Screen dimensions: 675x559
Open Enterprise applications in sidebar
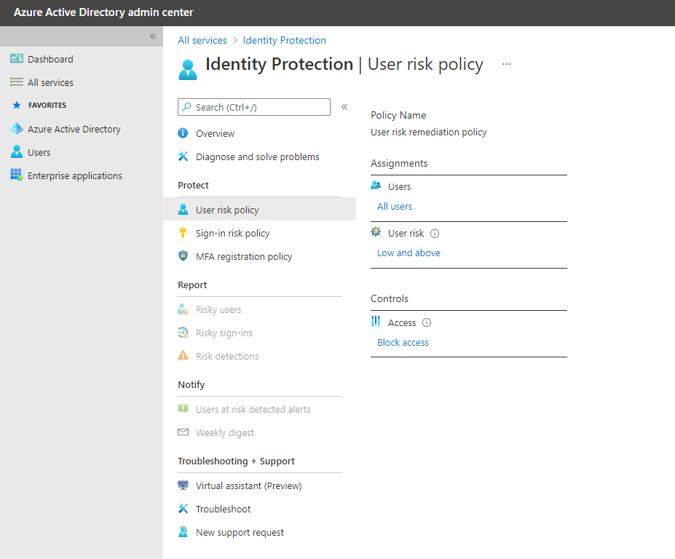(x=75, y=175)
